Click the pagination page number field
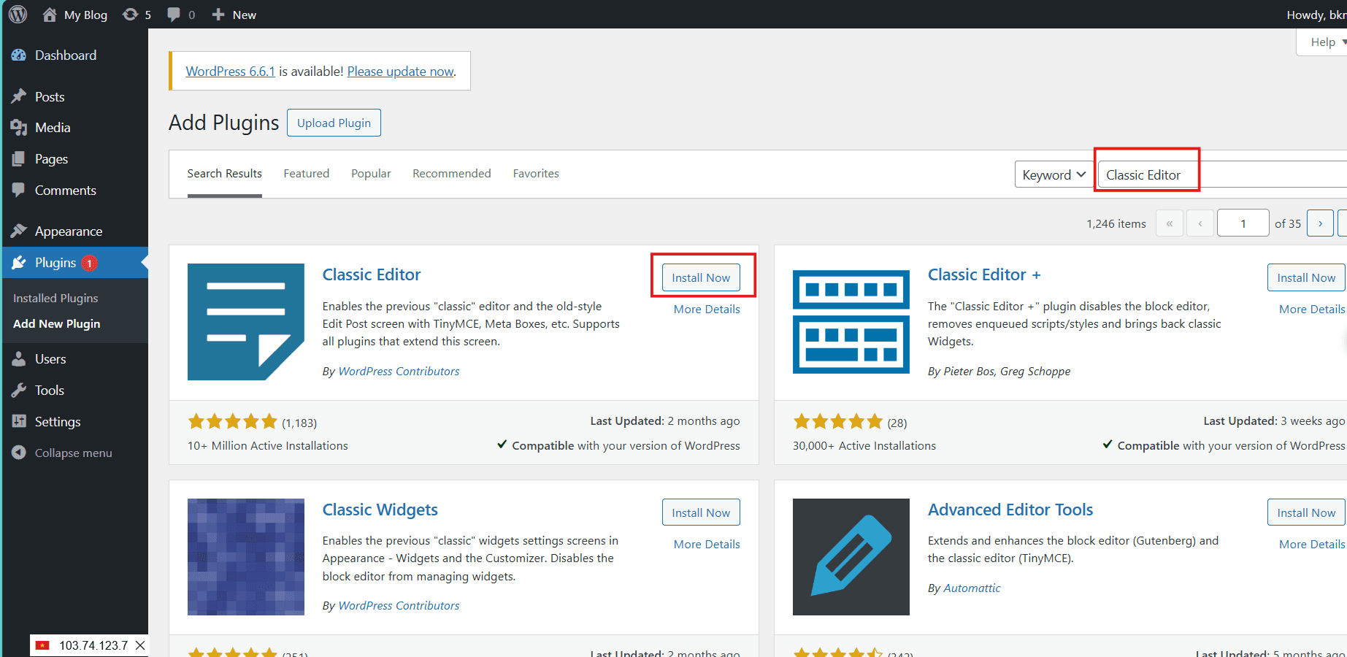 [1243, 223]
